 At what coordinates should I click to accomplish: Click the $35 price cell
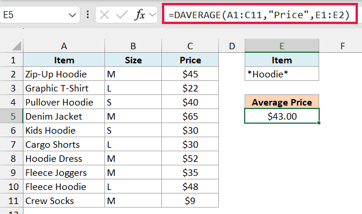(190, 172)
